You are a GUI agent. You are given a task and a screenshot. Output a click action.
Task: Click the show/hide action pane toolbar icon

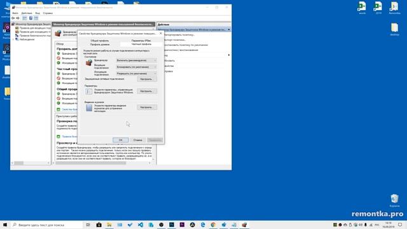(x=36, y=18)
